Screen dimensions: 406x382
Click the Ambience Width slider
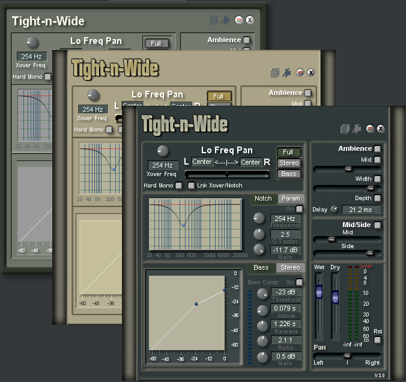point(347,188)
